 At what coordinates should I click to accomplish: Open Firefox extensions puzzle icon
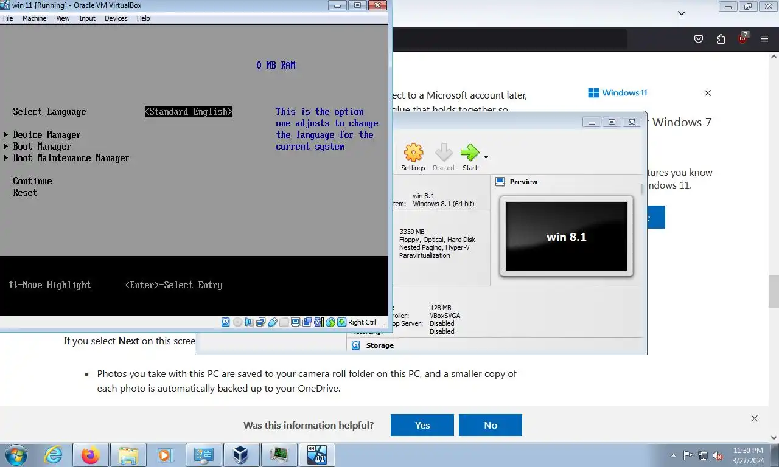(721, 39)
